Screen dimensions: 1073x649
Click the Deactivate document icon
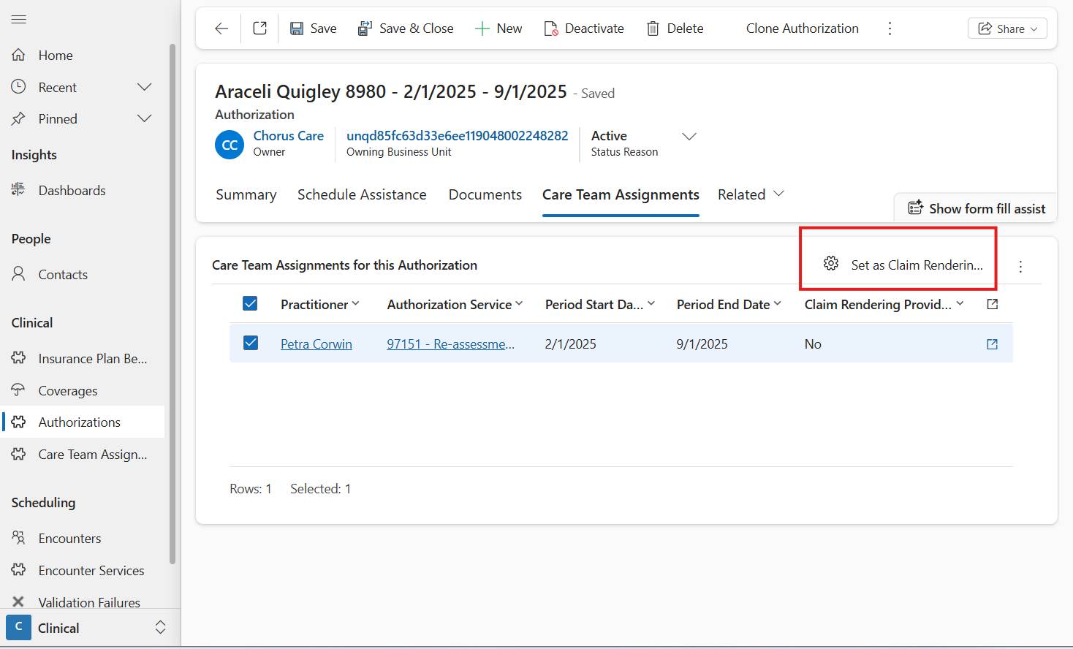tap(551, 29)
